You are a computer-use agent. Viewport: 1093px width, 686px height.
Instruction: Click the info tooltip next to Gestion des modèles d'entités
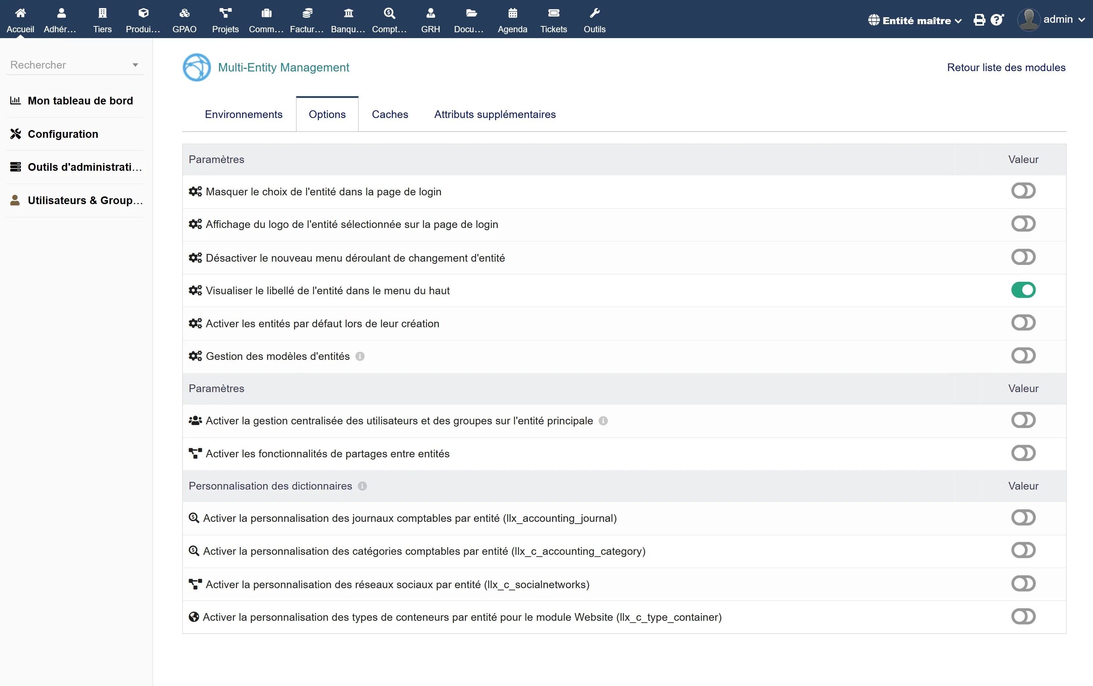coord(360,356)
